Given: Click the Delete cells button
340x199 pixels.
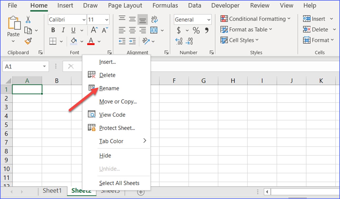Looking at the screenshot, I should pos(315,29).
